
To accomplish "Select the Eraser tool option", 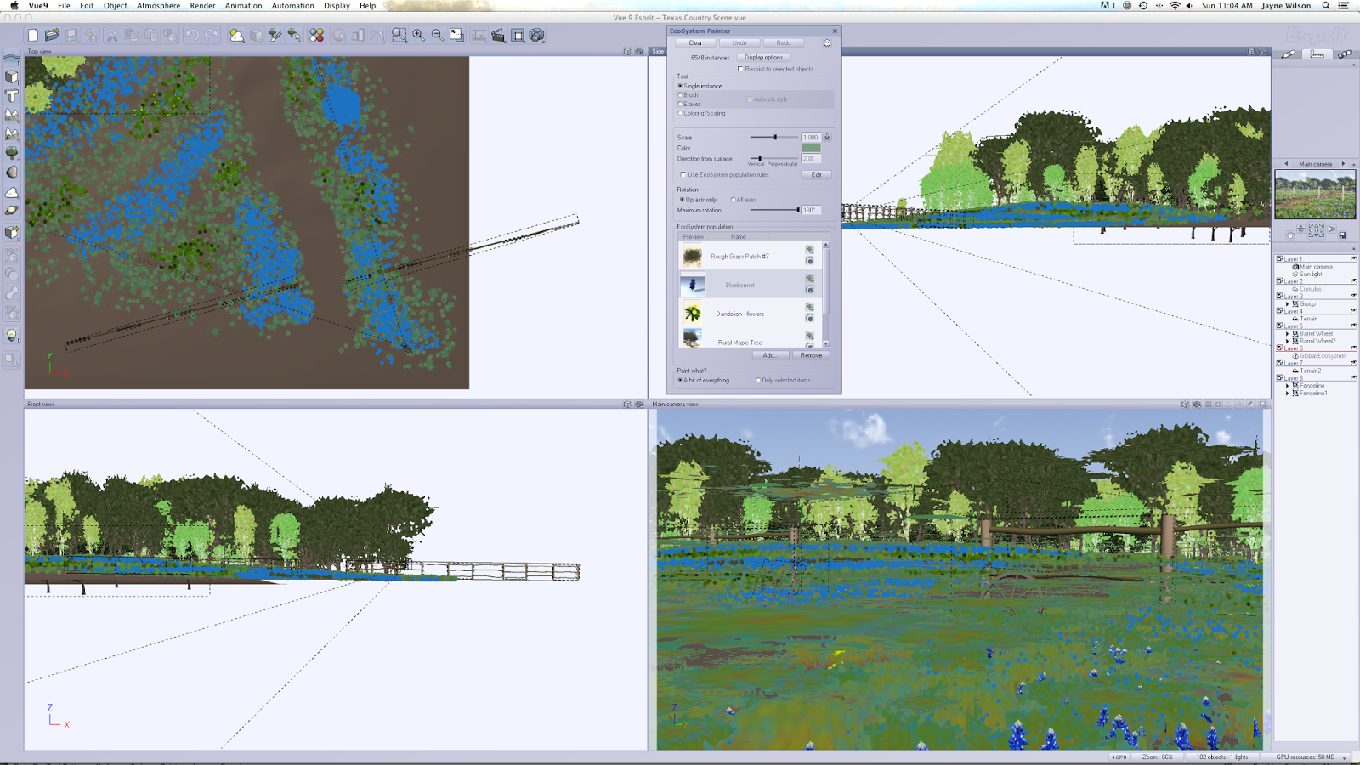I will coord(690,104).
